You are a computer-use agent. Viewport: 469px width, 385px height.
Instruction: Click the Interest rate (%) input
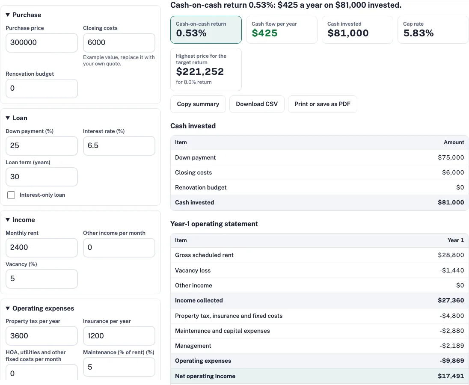pyautogui.click(x=119, y=146)
